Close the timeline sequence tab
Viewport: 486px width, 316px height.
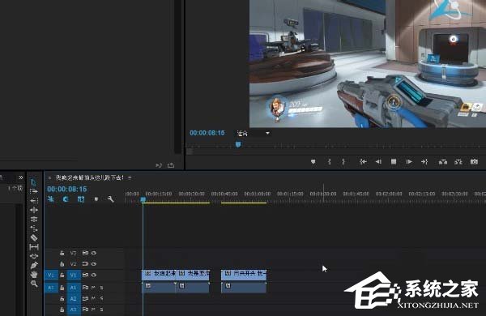[x=49, y=177]
